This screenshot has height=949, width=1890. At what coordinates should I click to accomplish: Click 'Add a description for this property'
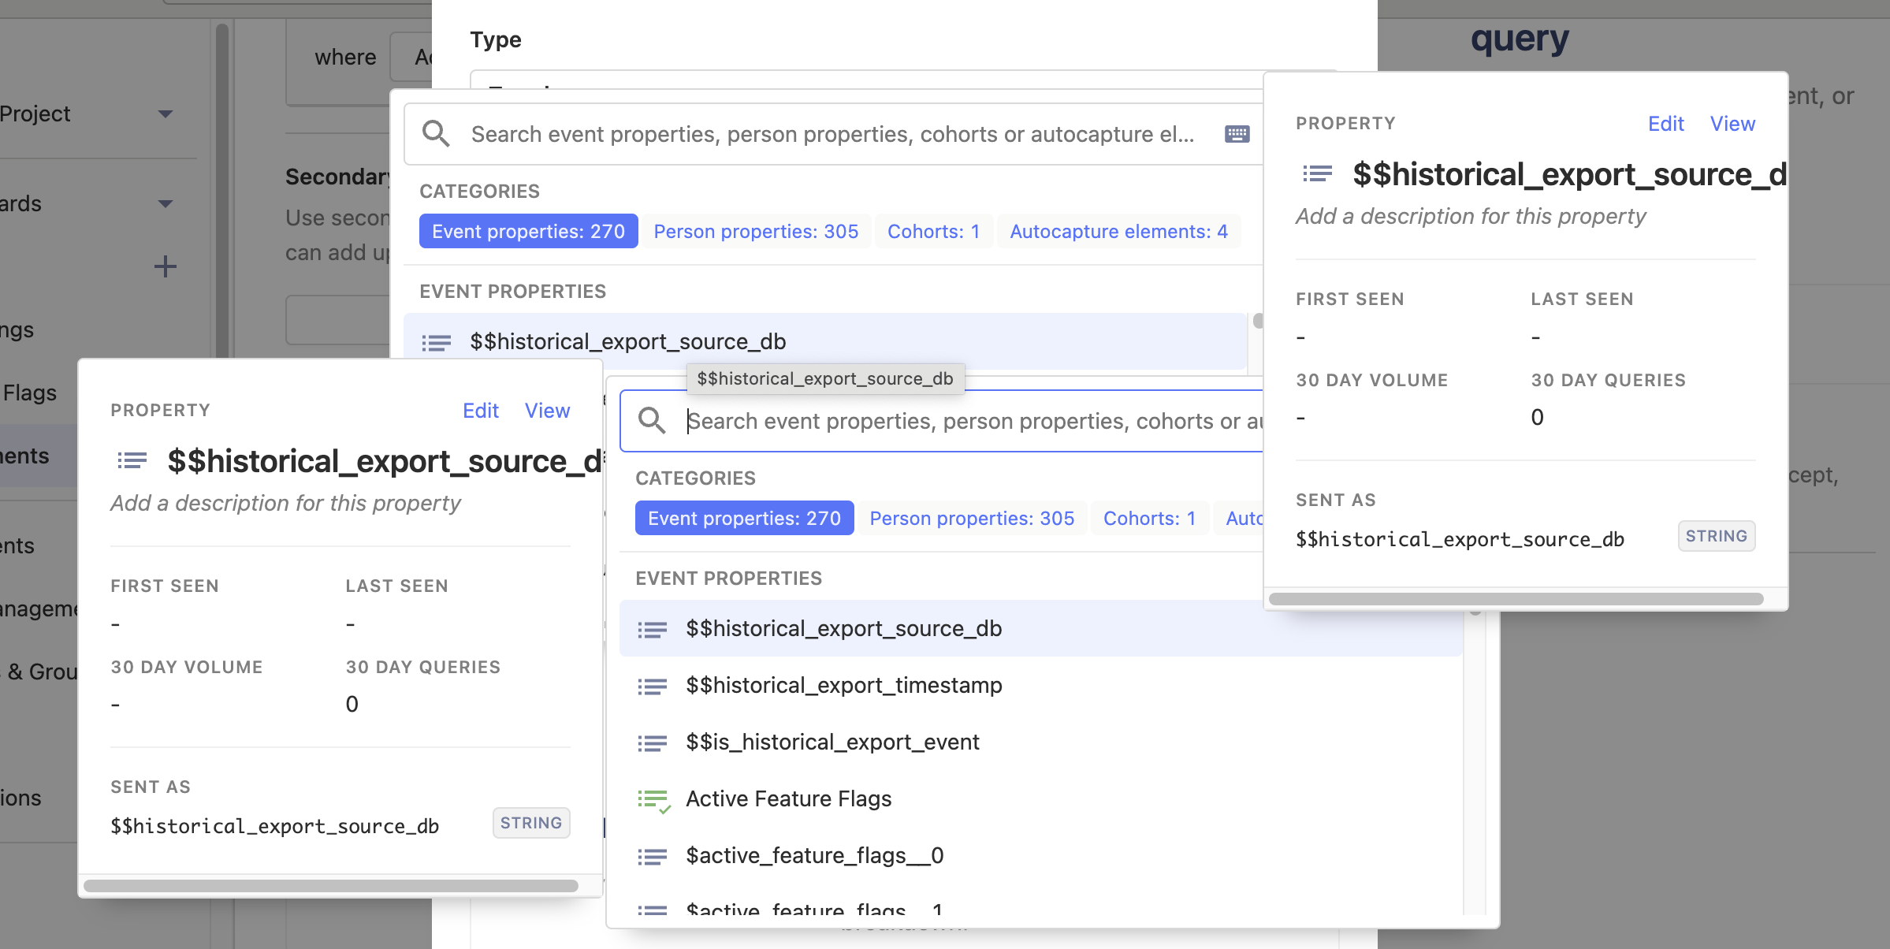click(285, 503)
